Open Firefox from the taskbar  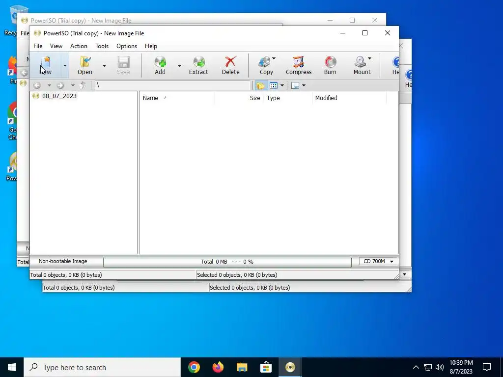pyautogui.click(x=218, y=367)
